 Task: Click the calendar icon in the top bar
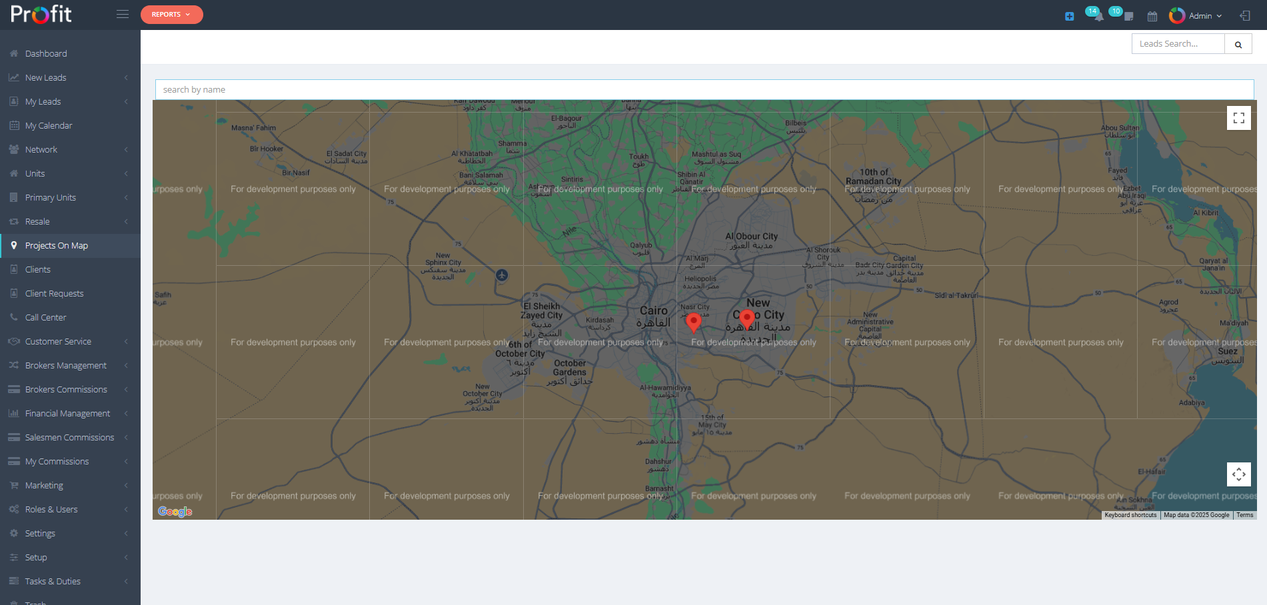pos(1152,16)
